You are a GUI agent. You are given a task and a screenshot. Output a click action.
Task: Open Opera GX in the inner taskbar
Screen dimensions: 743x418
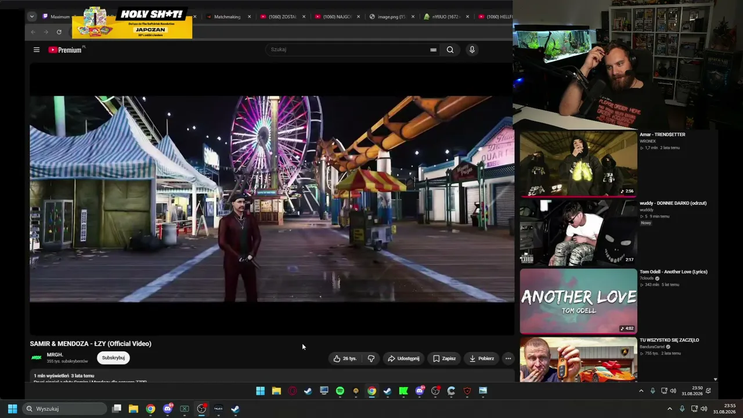293,391
